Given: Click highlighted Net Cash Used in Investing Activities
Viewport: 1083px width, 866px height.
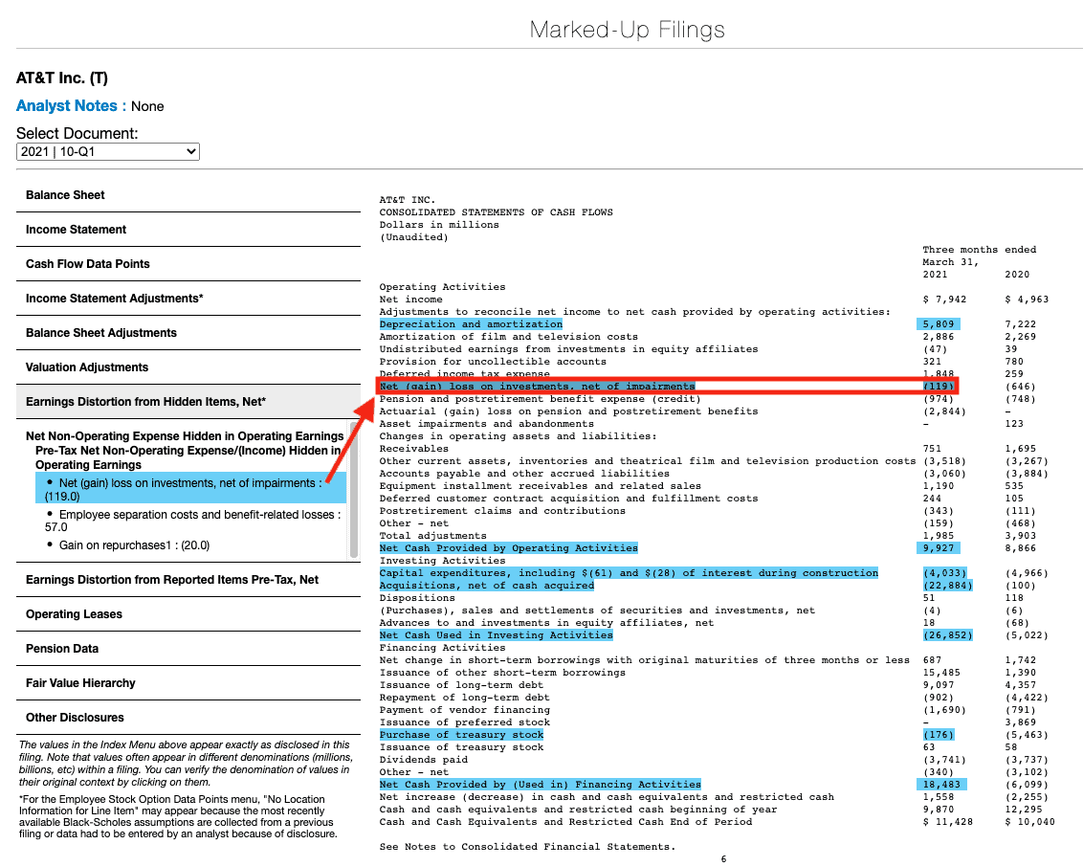Looking at the screenshot, I should coord(496,634).
